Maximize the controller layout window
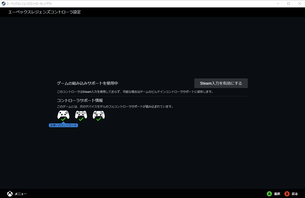 [288, 4]
